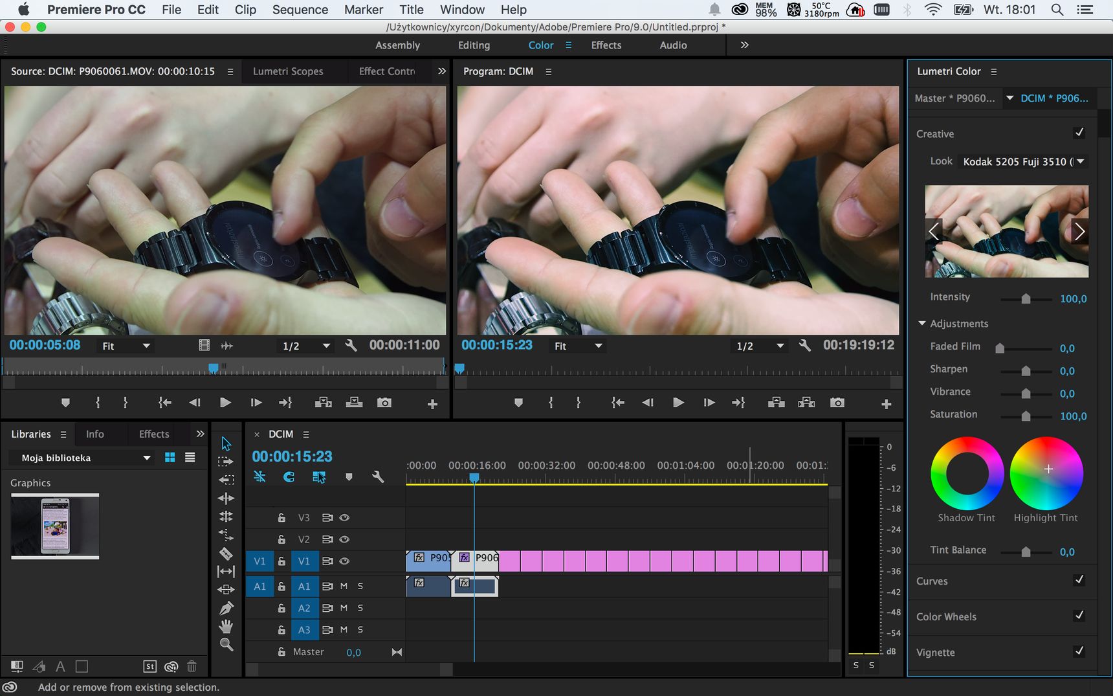The height and width of the screenshot is (696, 1113).
Task: Toggle Color Wheels section checkbox
Action: tap(1079, 616)
